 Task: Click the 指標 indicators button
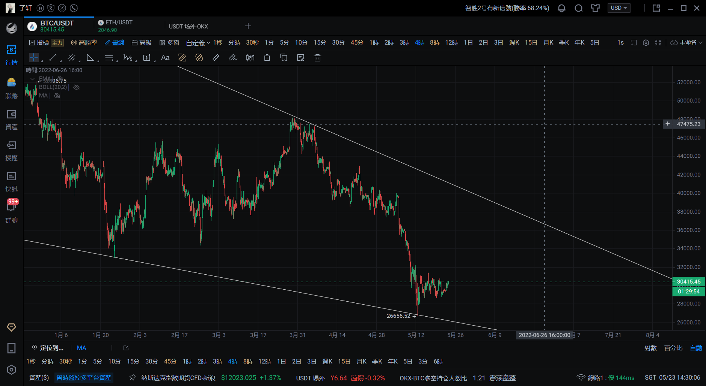point(39,43)
